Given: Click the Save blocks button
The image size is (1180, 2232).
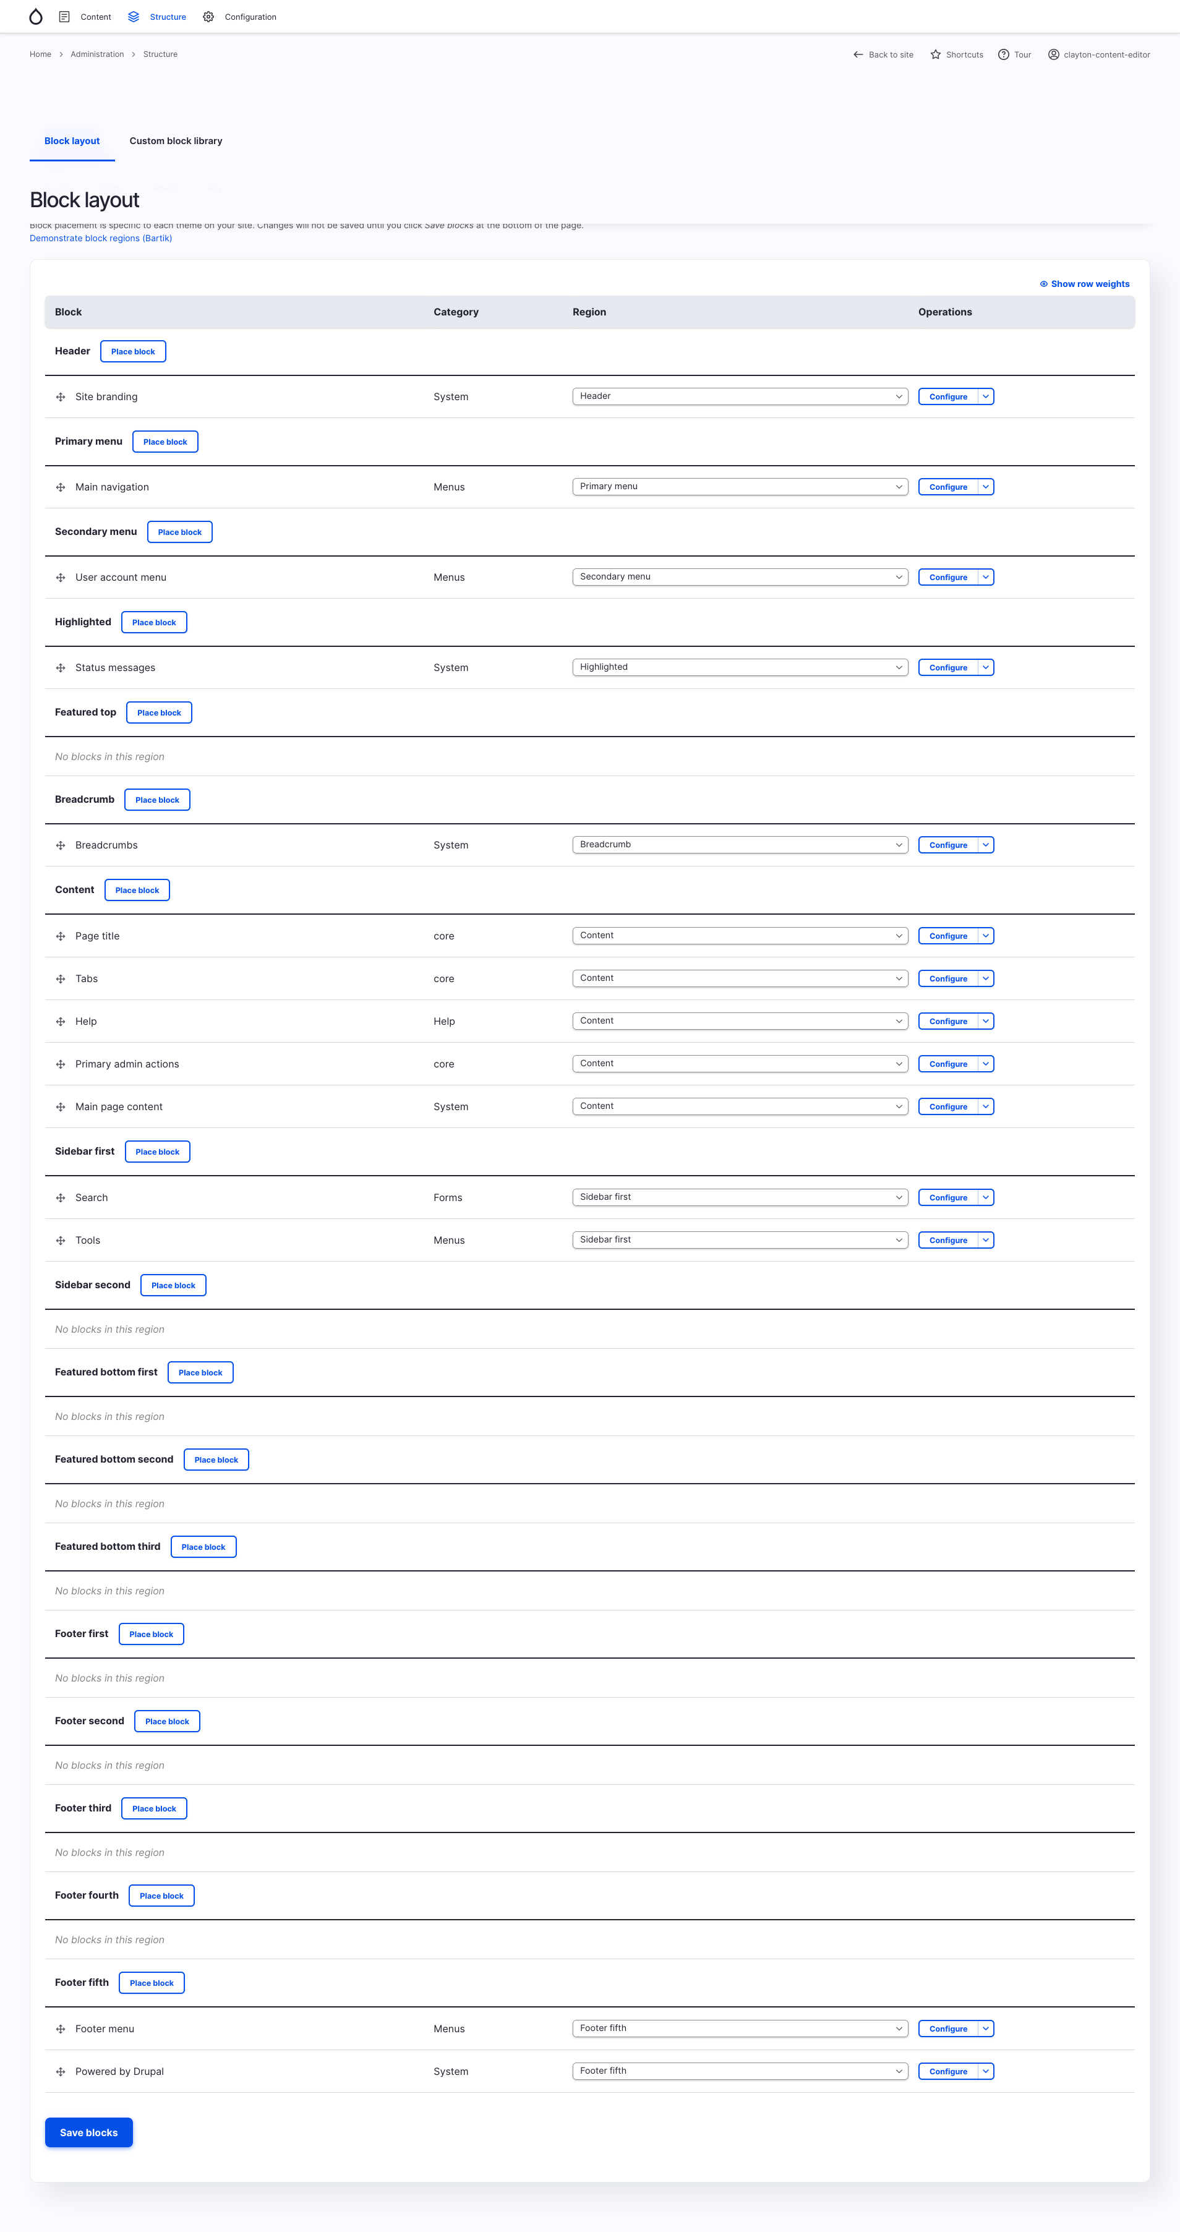Looking at the screenshot, I should 88,2132.
